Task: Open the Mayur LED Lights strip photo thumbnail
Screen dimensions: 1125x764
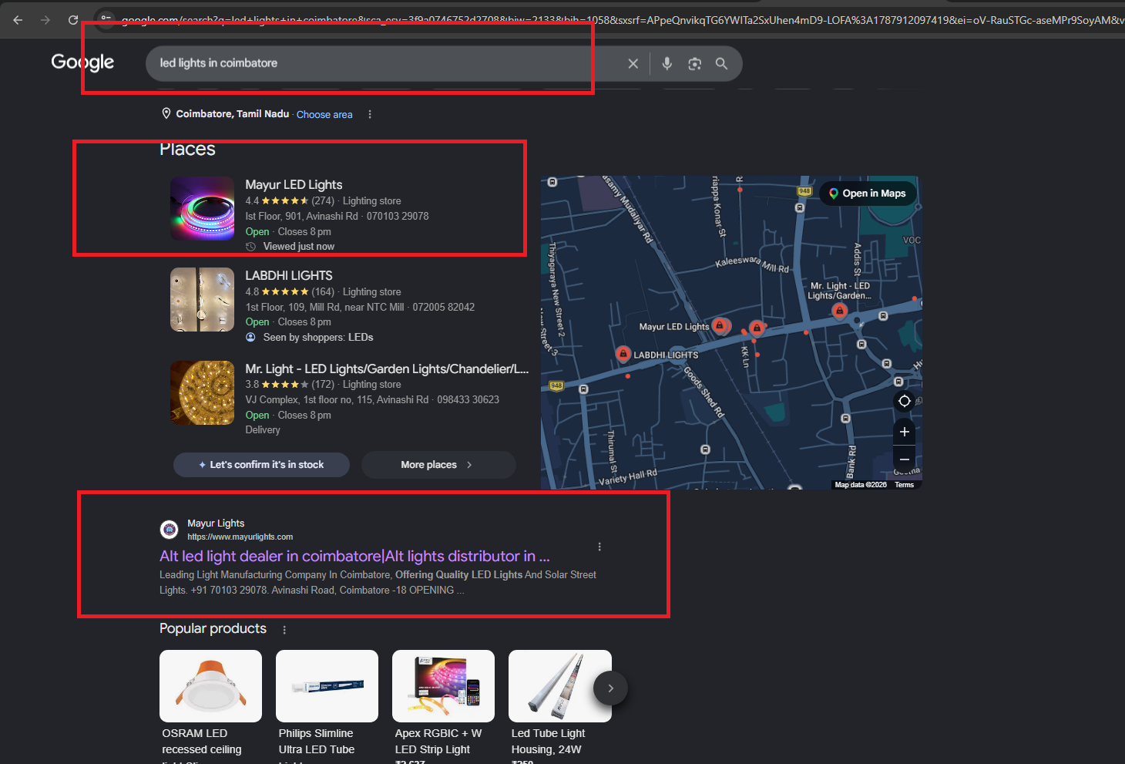Action: (202, 208)
